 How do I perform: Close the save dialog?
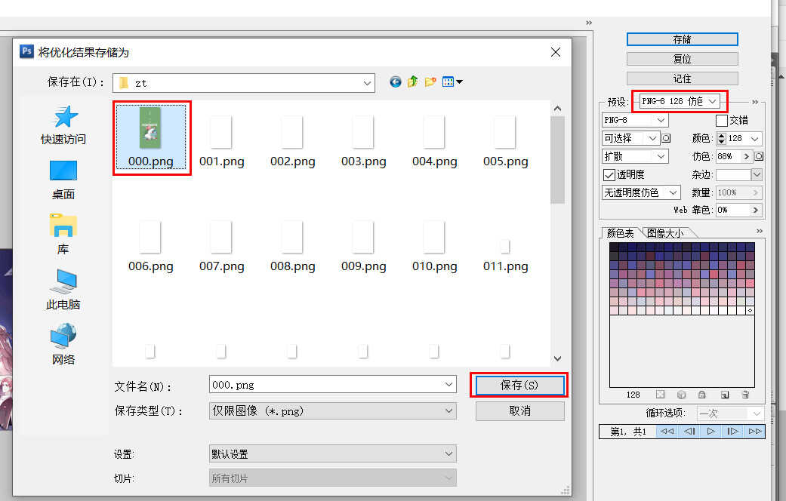click(556, 52)
